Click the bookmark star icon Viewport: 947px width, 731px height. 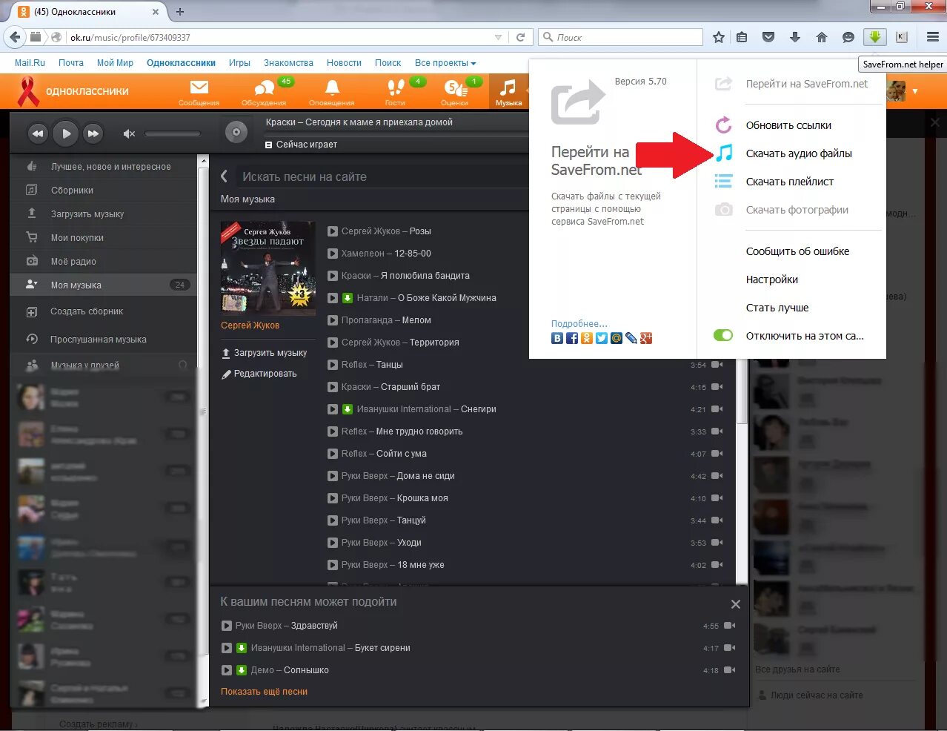tap(718, 37)
